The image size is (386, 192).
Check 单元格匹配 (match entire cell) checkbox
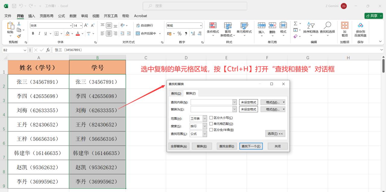pyautogui.click(x=211, y=124)
